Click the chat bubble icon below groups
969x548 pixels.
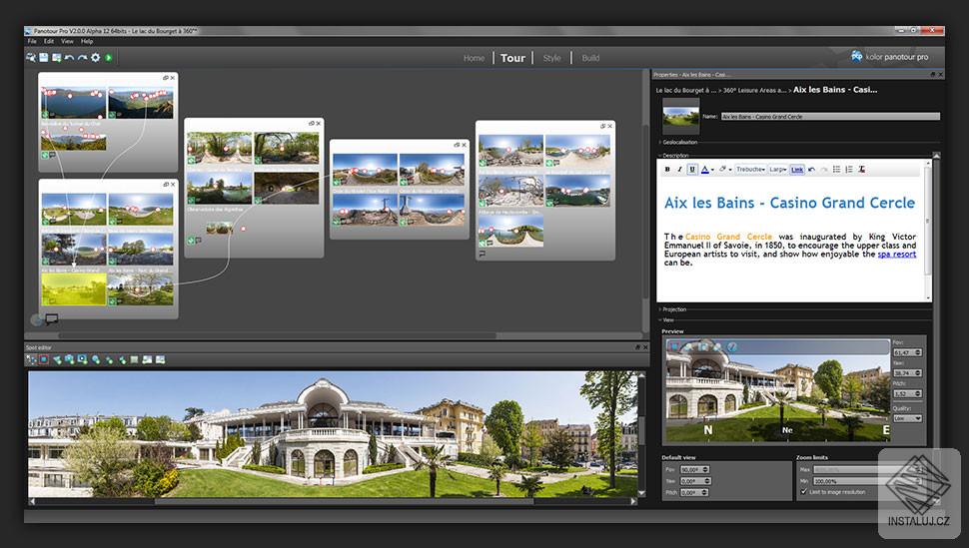click(x=52, y=318)
